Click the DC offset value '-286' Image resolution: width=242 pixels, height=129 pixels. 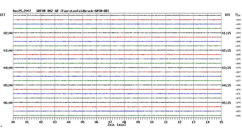[x=238, y=42]
